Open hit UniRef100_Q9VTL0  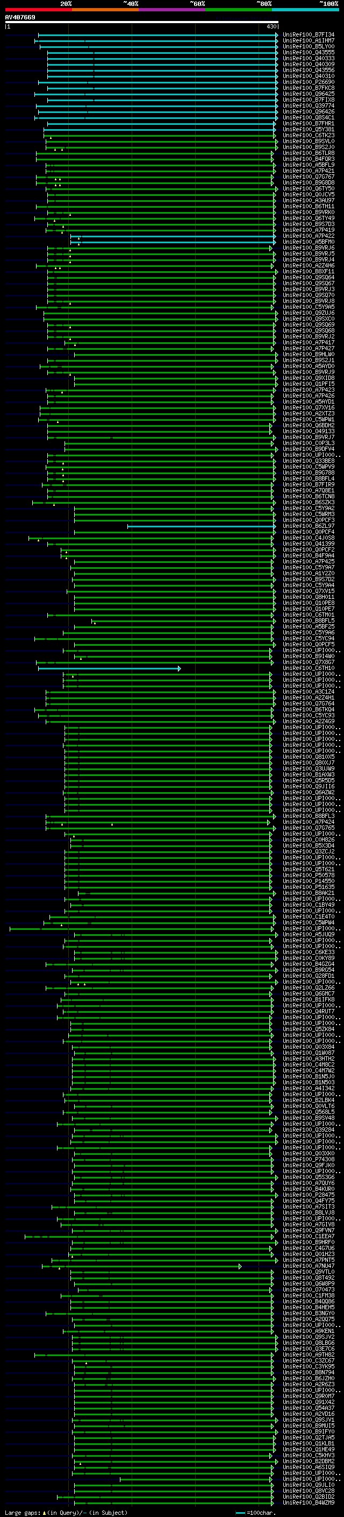pyautogui.click(x=309, y=1272)
